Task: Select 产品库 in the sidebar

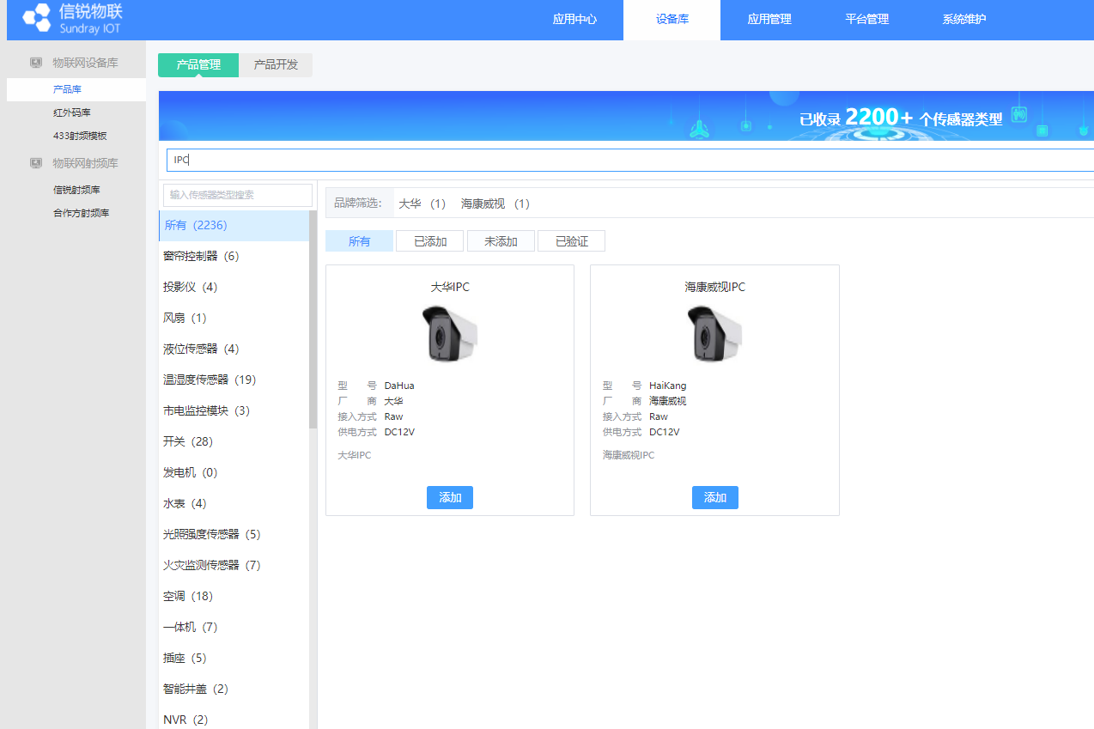Action: (76, 89)
